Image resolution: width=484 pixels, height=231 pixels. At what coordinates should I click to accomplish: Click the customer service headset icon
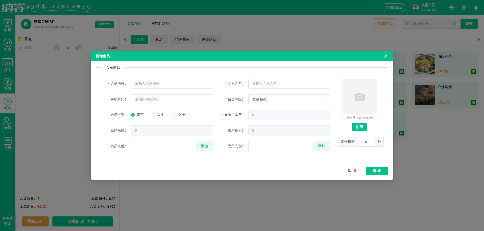click(451, 8)
